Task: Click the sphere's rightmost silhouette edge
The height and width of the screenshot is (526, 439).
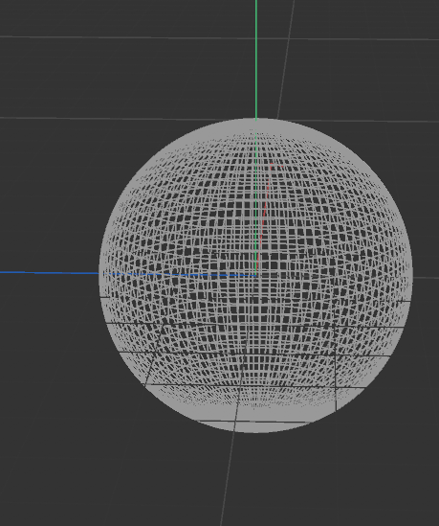Action: pos(412,275)
